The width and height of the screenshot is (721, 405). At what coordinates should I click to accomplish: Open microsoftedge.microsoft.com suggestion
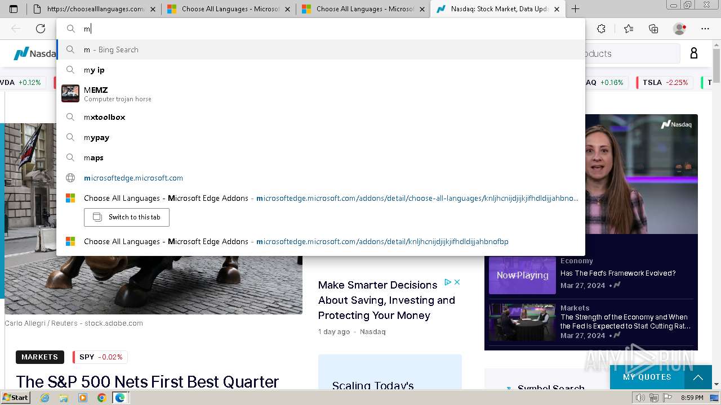coord(321,178)
